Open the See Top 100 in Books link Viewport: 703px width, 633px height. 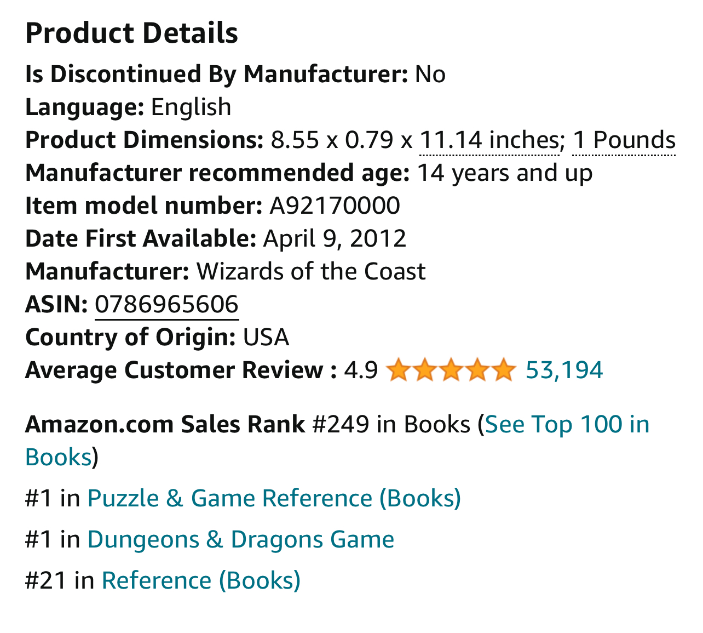pyautogui.click(x=567, y=425)
